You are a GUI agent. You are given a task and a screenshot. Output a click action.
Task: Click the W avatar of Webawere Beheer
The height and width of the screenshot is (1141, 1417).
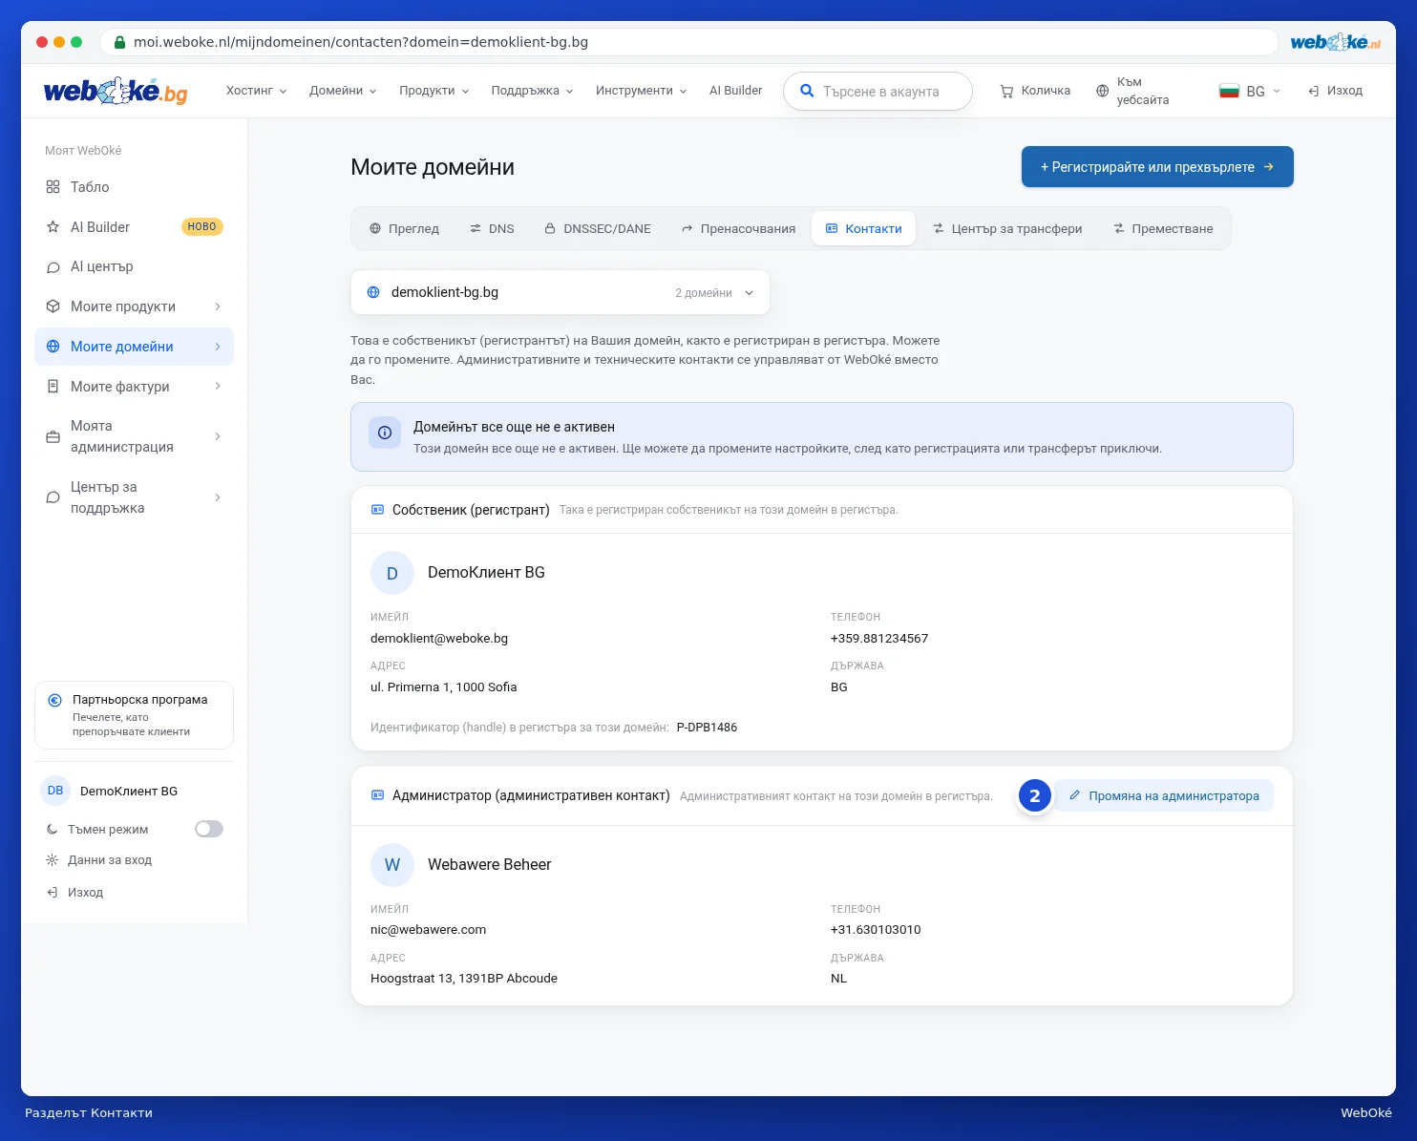click(392, 865)
